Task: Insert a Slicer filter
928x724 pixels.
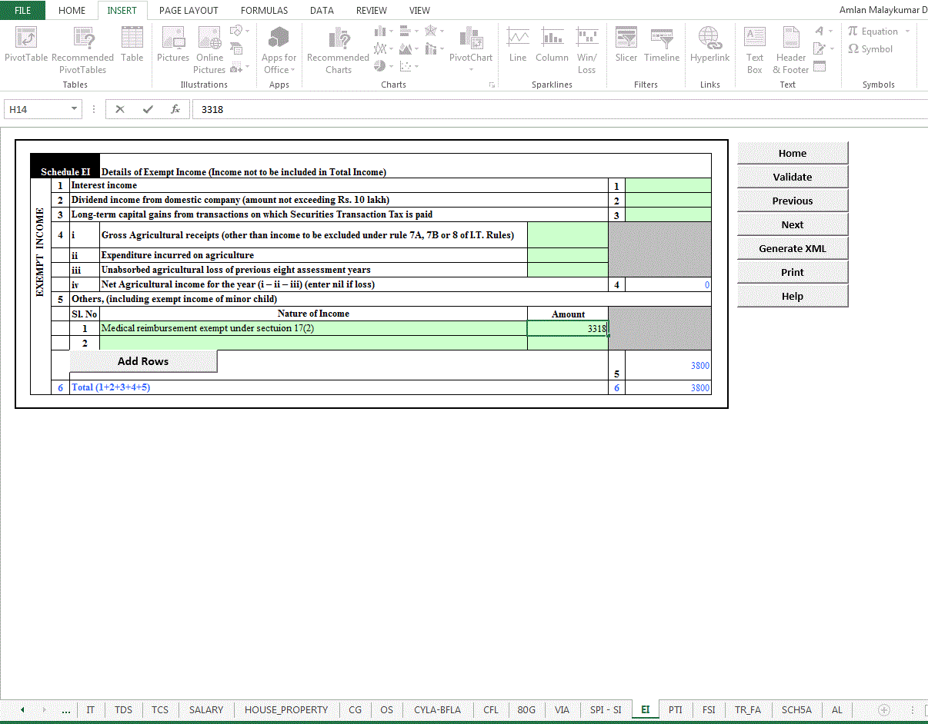Action: [x=626, y=45]
